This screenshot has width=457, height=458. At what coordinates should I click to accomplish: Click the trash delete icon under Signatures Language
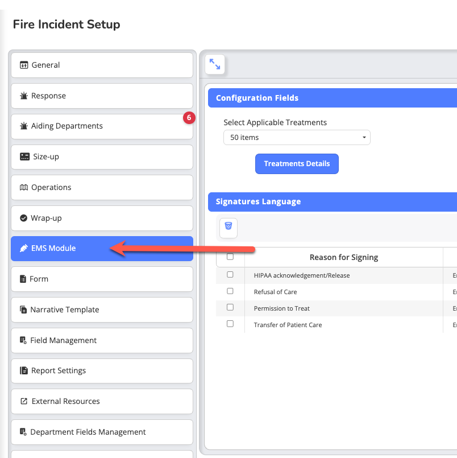228,226
